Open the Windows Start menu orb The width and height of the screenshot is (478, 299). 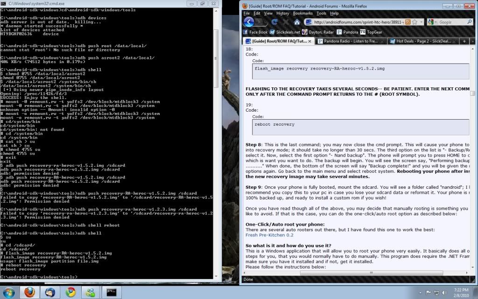tap(9, 292)
